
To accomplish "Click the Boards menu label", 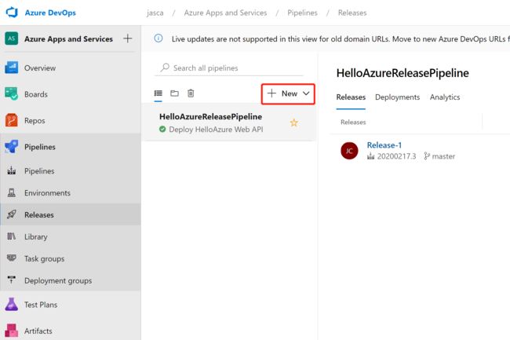I will pyautogui.click(x=36, y=94).
